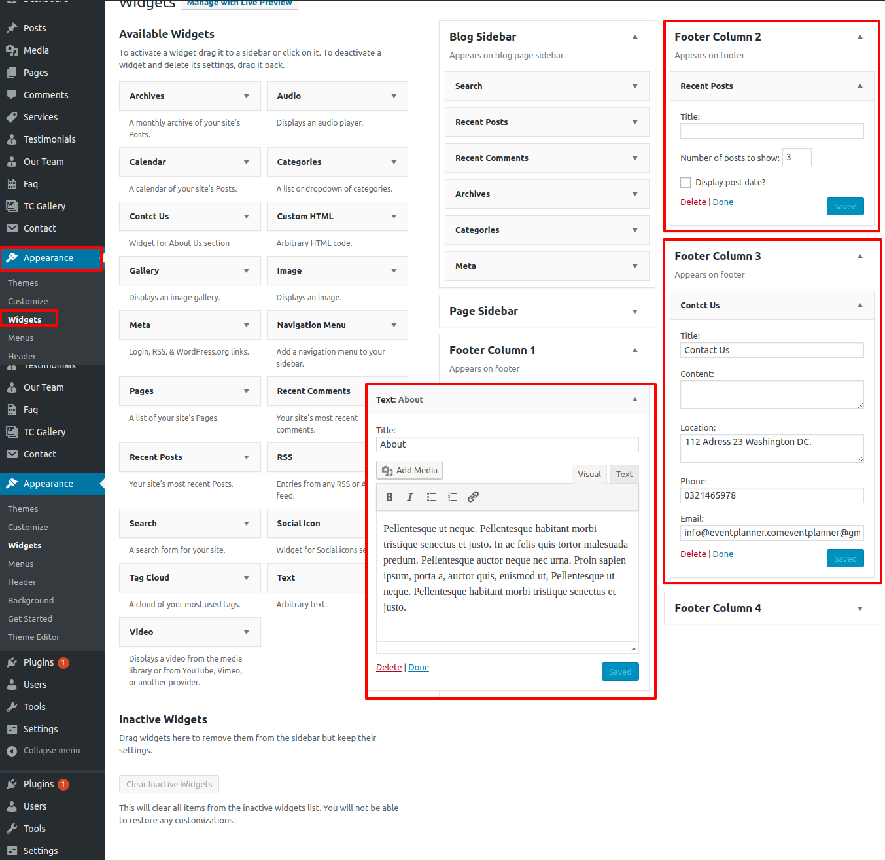Expand the Footer Column 4 panel
Viewport: 885px width, 860px height.
(x=859, y=609)
